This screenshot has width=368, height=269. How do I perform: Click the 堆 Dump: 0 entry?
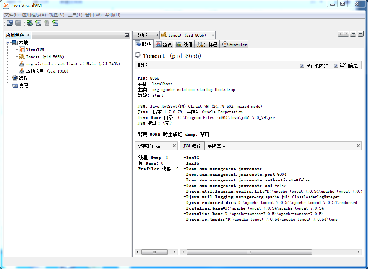point(151,163)
